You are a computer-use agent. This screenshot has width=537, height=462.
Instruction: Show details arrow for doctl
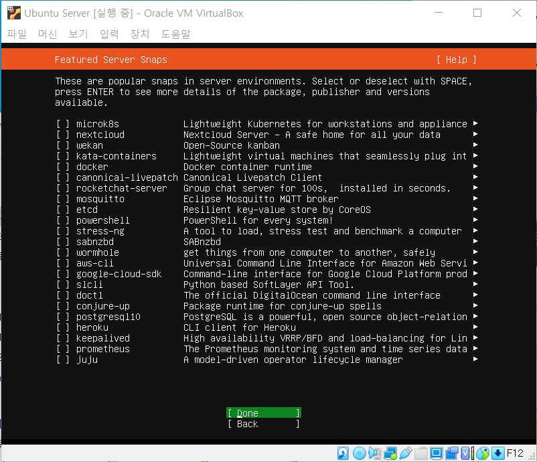(x=475, y=295)
